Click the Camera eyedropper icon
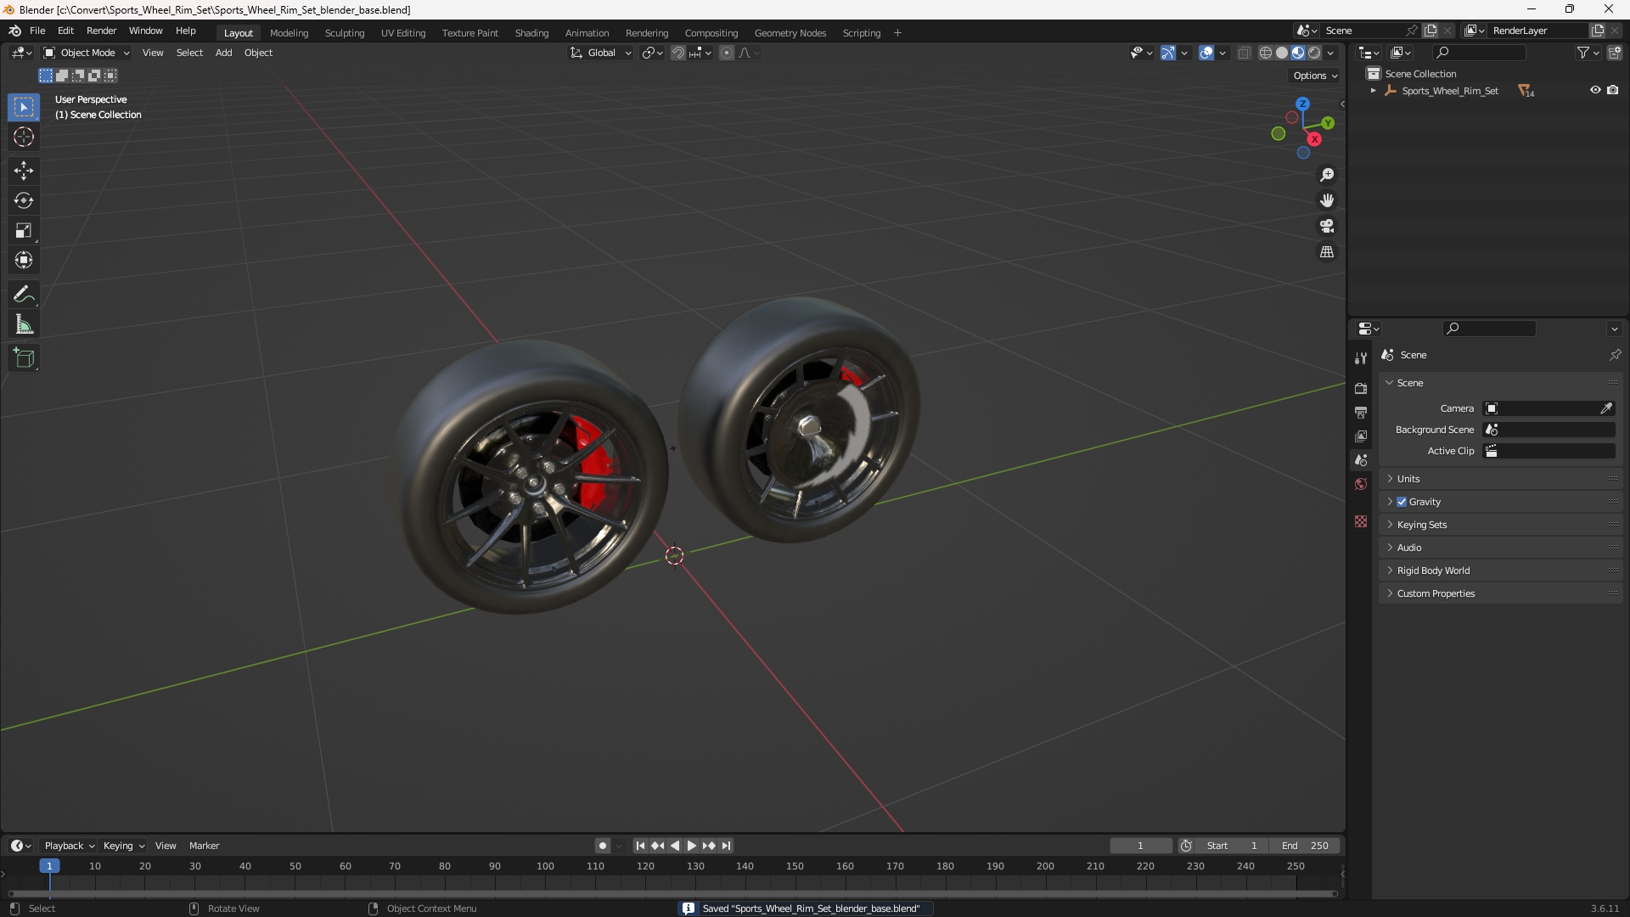The image size is (1630, 917). pyautogui.click(x=1606, y=408)
